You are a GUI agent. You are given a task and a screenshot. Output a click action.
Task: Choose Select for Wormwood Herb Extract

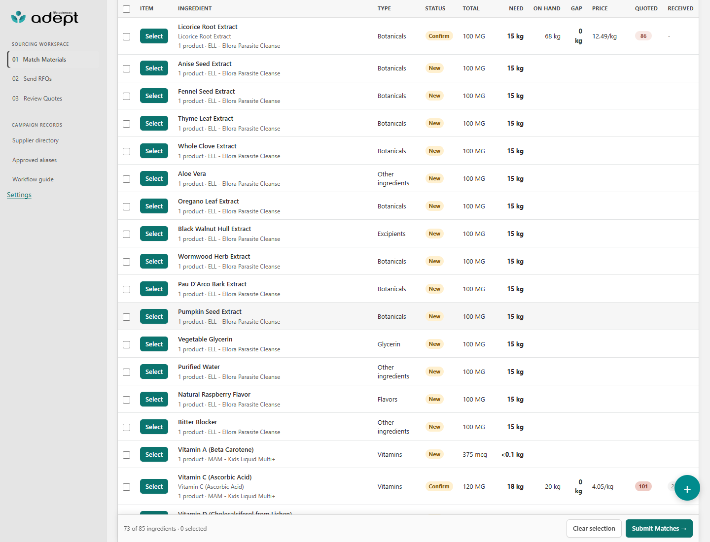[x=154, y=261]
